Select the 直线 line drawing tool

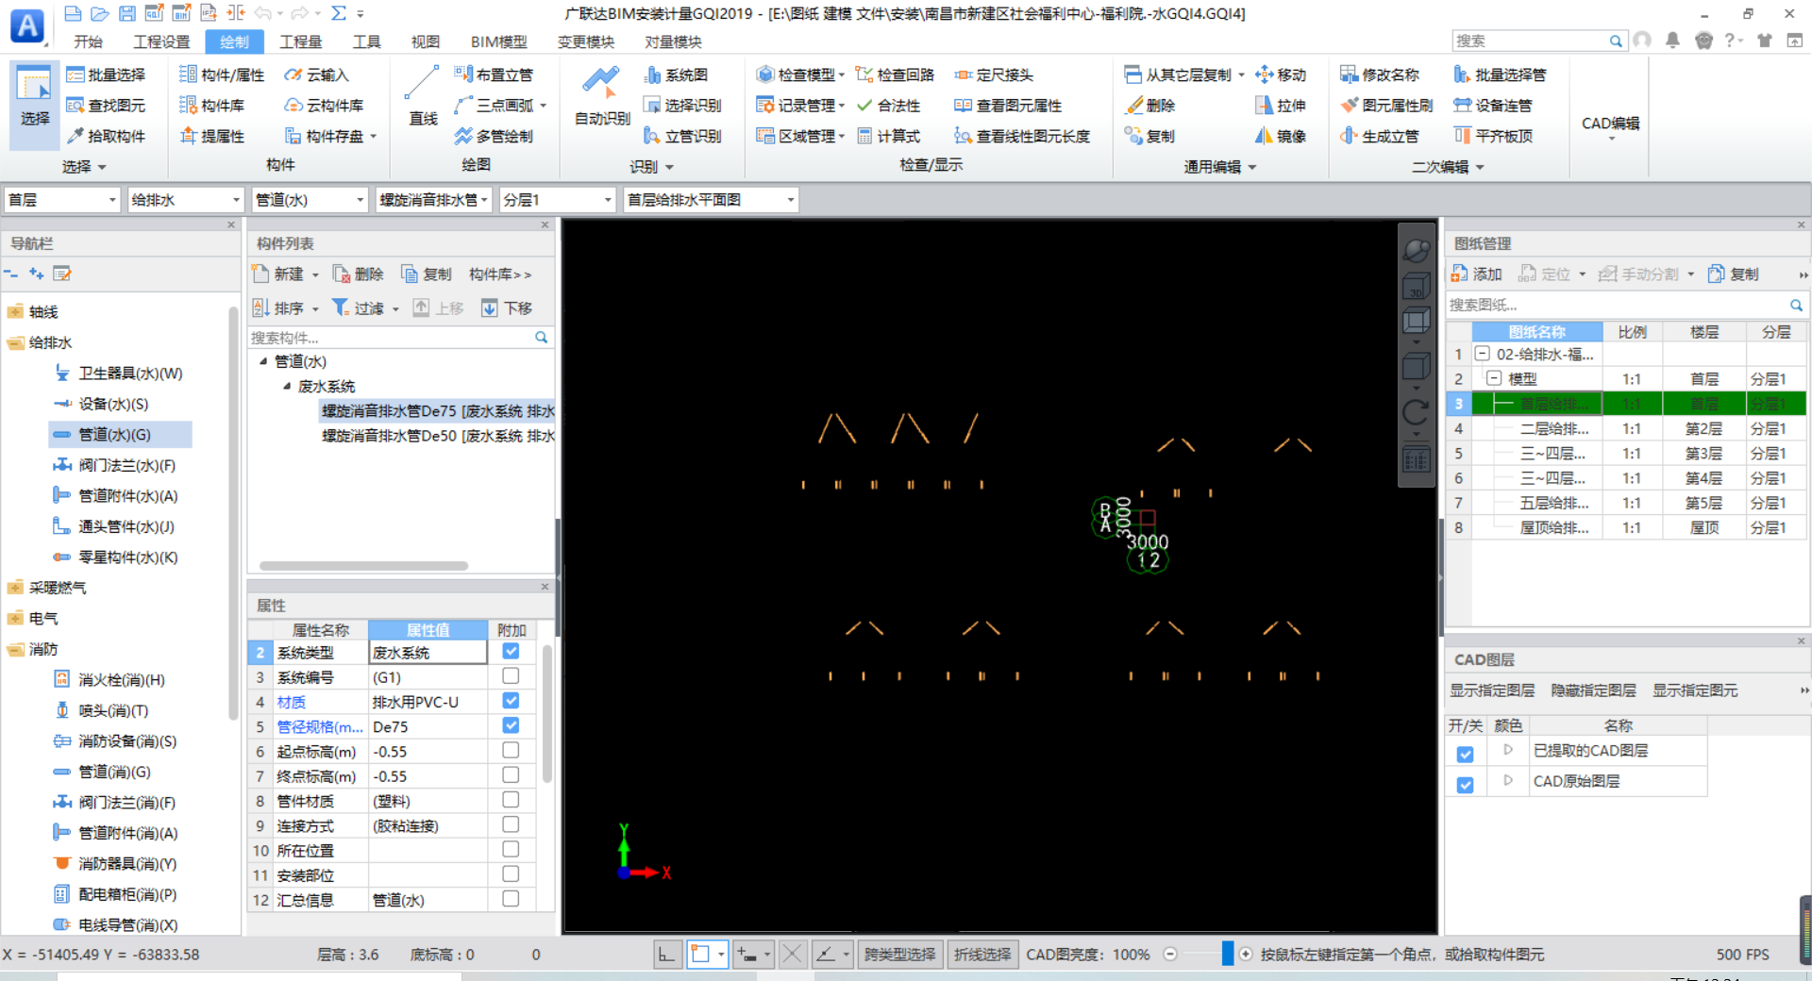click(422, 96)
